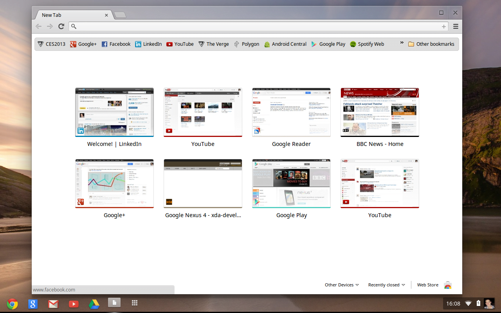The width and height of the screenshot is (501, 313).
Task: Click inside the address bar field
Action: coord(258,27)
